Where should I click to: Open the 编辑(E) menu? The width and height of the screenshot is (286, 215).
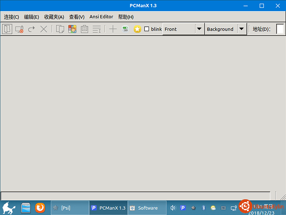[x=31, y=17]
